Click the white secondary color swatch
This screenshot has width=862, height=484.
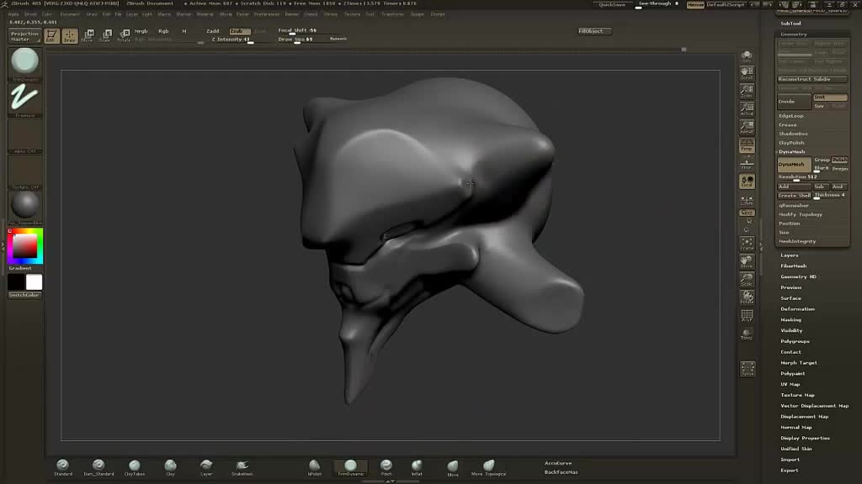tap(34, 282)
